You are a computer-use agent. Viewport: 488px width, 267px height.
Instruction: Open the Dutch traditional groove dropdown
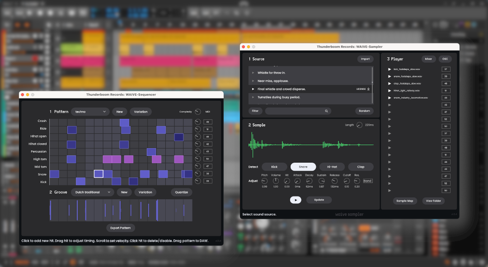click(x=92, y=192)
